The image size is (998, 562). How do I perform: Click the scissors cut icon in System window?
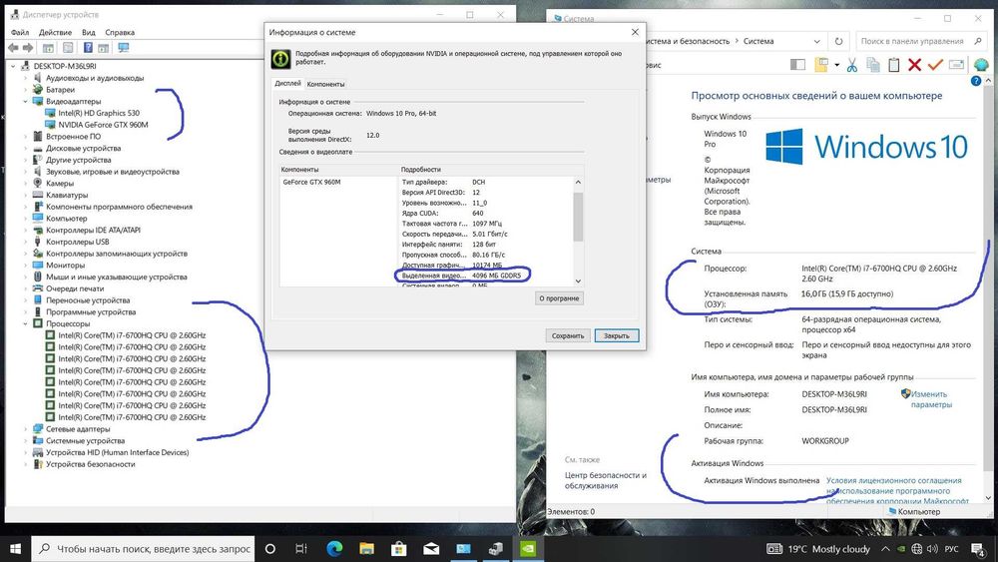(x=852, y=64)
